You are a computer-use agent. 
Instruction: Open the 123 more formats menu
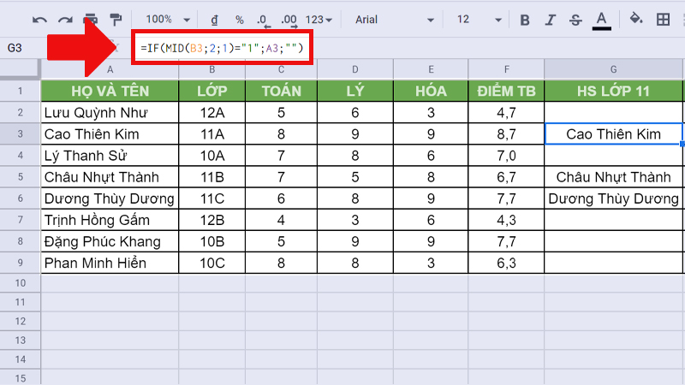tap(319, 19)
